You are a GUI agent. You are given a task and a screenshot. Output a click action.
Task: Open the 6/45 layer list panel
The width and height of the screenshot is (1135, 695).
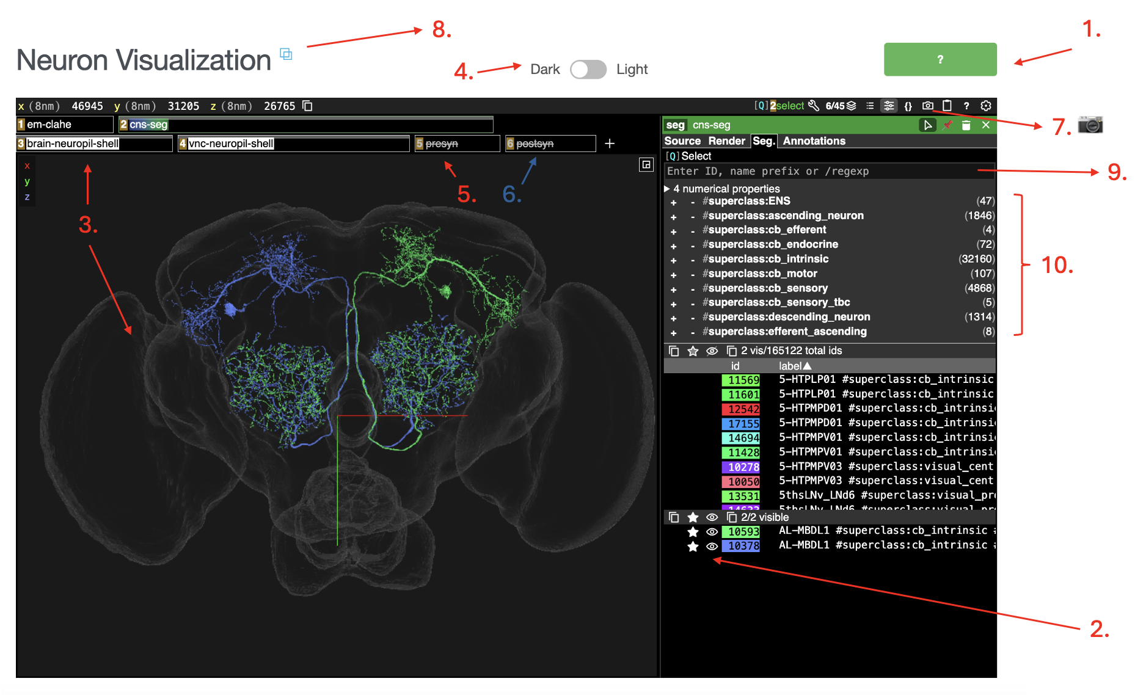click(841, 106)
